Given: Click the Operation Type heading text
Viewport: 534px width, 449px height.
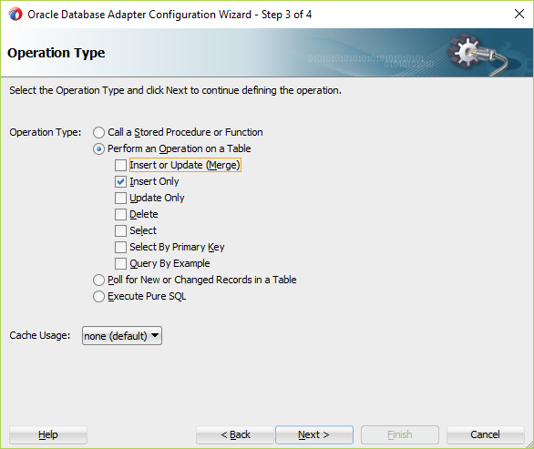Looking at the screenshot, I should tap(56, 53).
